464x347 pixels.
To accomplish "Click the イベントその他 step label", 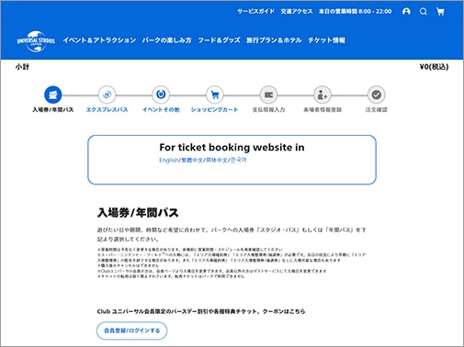I will [x=161, y=109].
